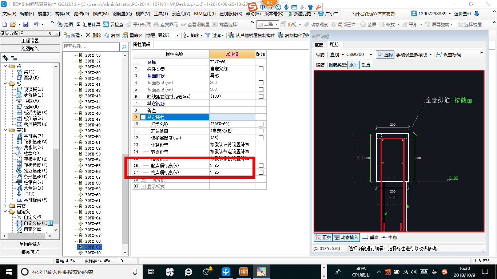The image size is (497, 279).
Task: Start 云检查 cloud check
Action: coord(113,24)
